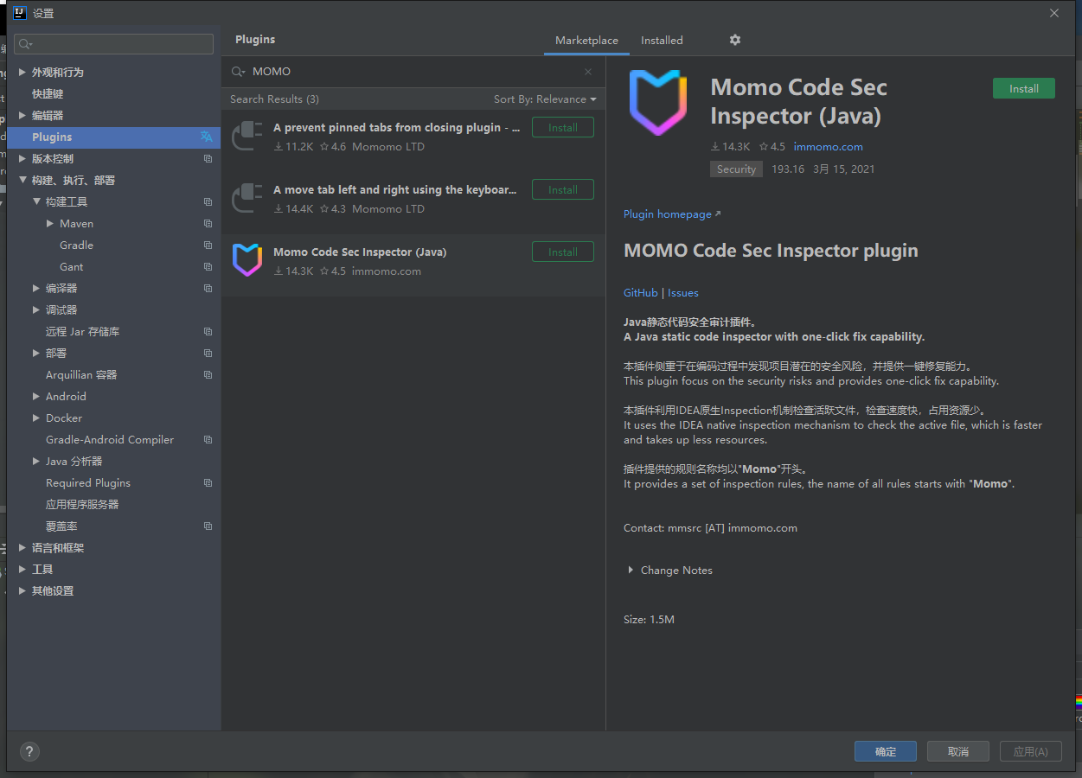Click the translate icon beside Plugins
Image resolution: width=1082 pixels, height=778 pixels.
207,137
